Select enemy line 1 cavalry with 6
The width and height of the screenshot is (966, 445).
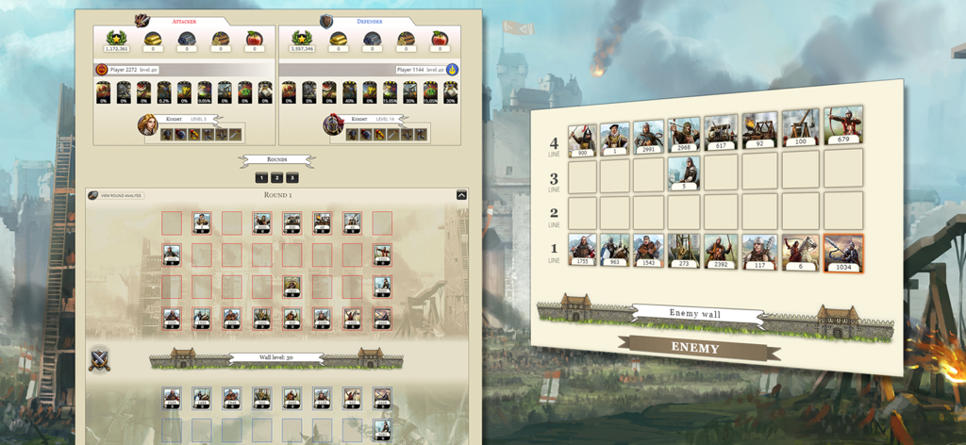point(800,253)
